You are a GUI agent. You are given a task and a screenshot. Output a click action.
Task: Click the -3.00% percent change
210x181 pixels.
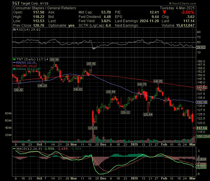tap(187, 12)
